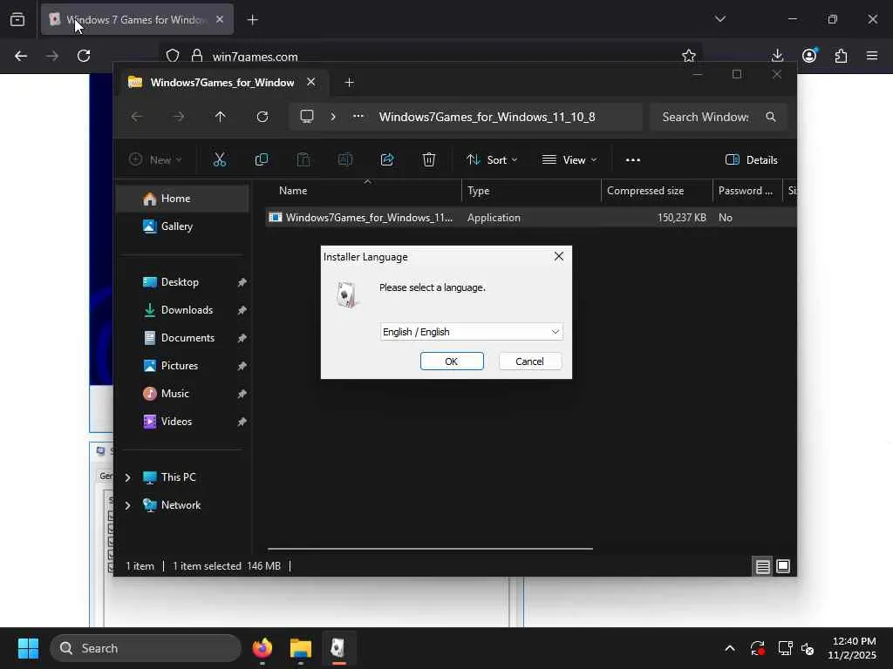
Task: Select the Windows7Games_for_Window Explorer tab
Action: [222, 83]
